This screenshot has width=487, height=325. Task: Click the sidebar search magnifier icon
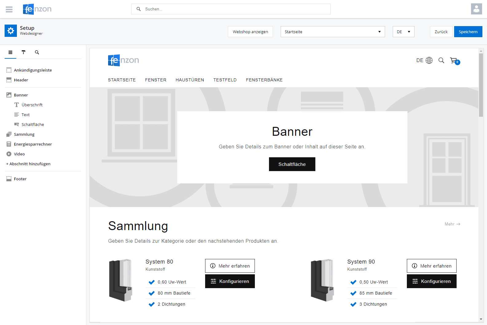point(37,52)
